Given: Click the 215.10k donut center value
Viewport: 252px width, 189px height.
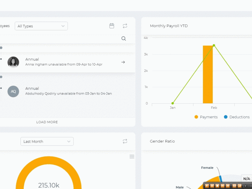Looking at the screenshot, I should click(x=49, y=185).
